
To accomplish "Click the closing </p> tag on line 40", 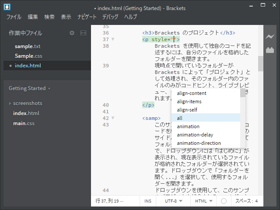I will click(x=148, y=105).
